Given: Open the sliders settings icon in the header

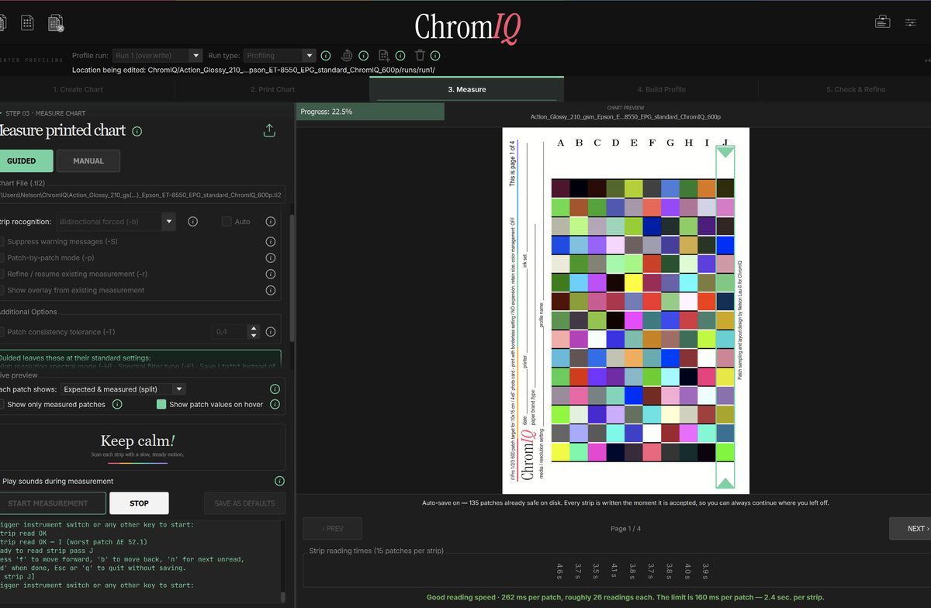Looking at the screenshot, I should (911, 22).
